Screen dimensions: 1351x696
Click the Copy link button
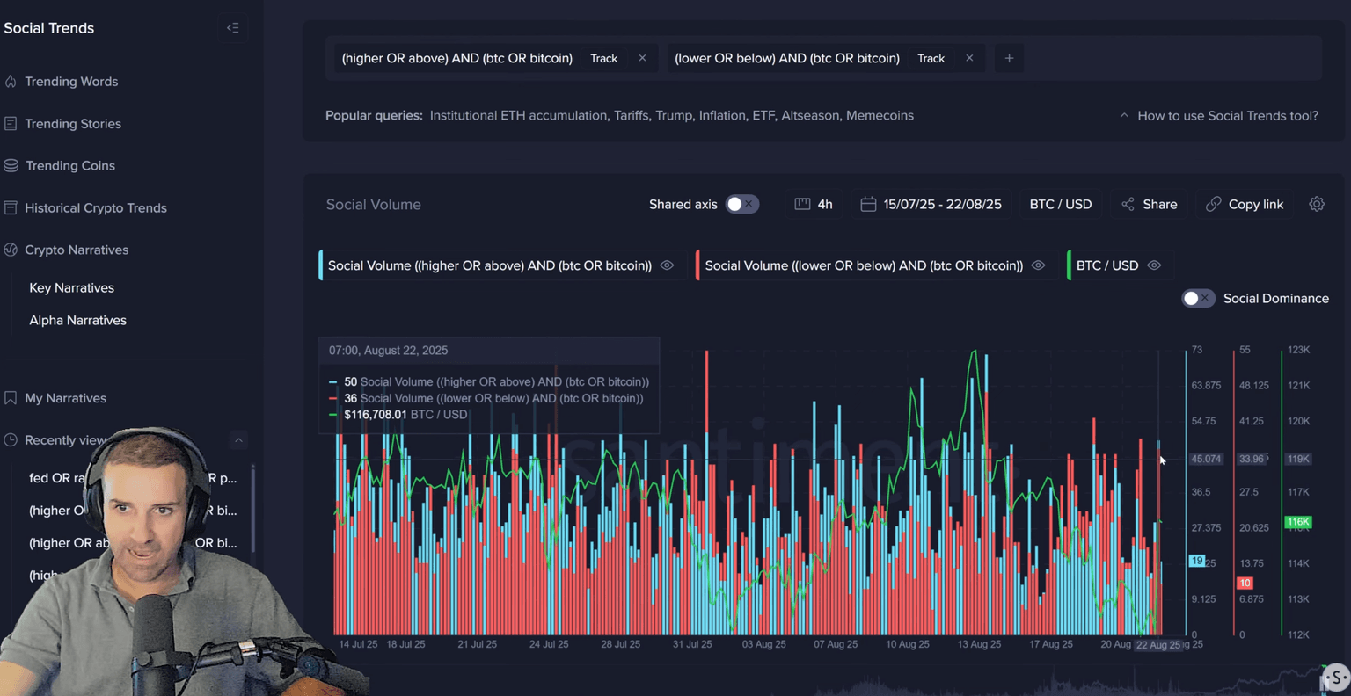coord(1244,204)
